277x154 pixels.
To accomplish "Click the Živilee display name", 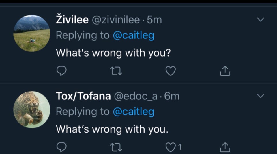I will click(x=72, y=20).
